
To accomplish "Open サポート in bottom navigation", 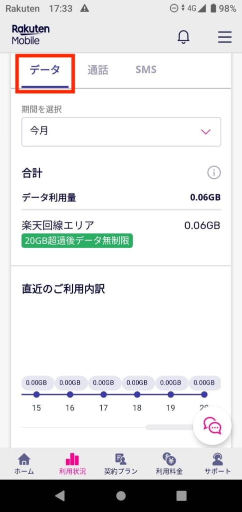I will (218, 463).
